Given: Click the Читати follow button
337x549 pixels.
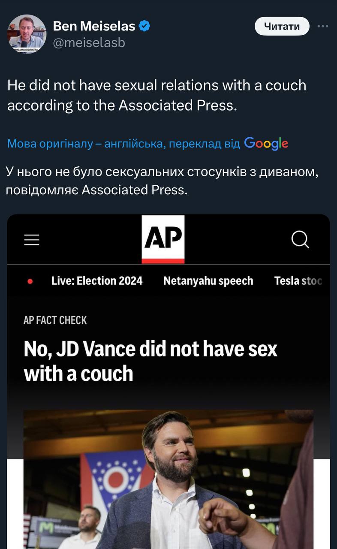Looking at the screenshot, I should coord(282,26).
